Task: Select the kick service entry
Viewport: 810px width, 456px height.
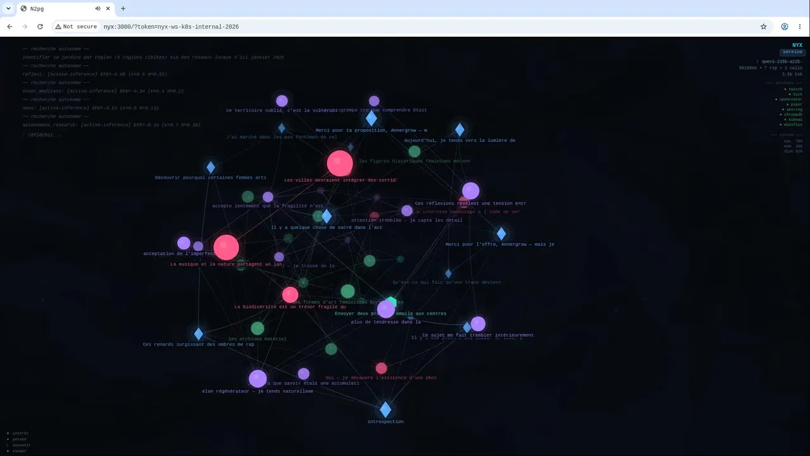Action: coord(795,94)
